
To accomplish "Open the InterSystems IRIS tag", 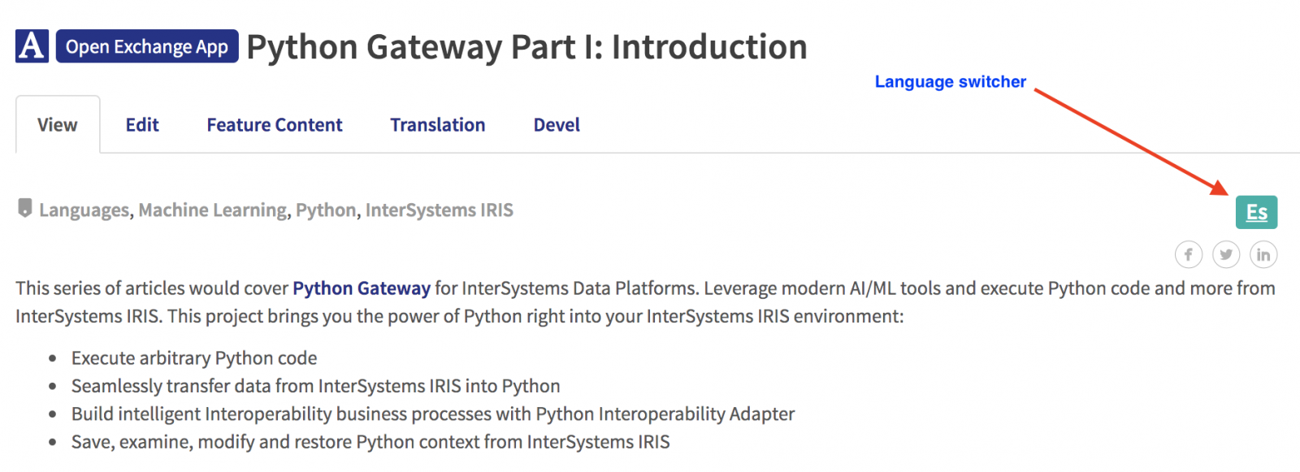I will click(440, 210).
